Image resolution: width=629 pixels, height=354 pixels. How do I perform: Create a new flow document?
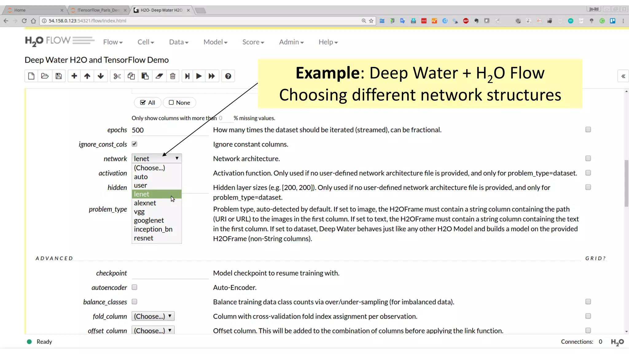click(31, 76)
